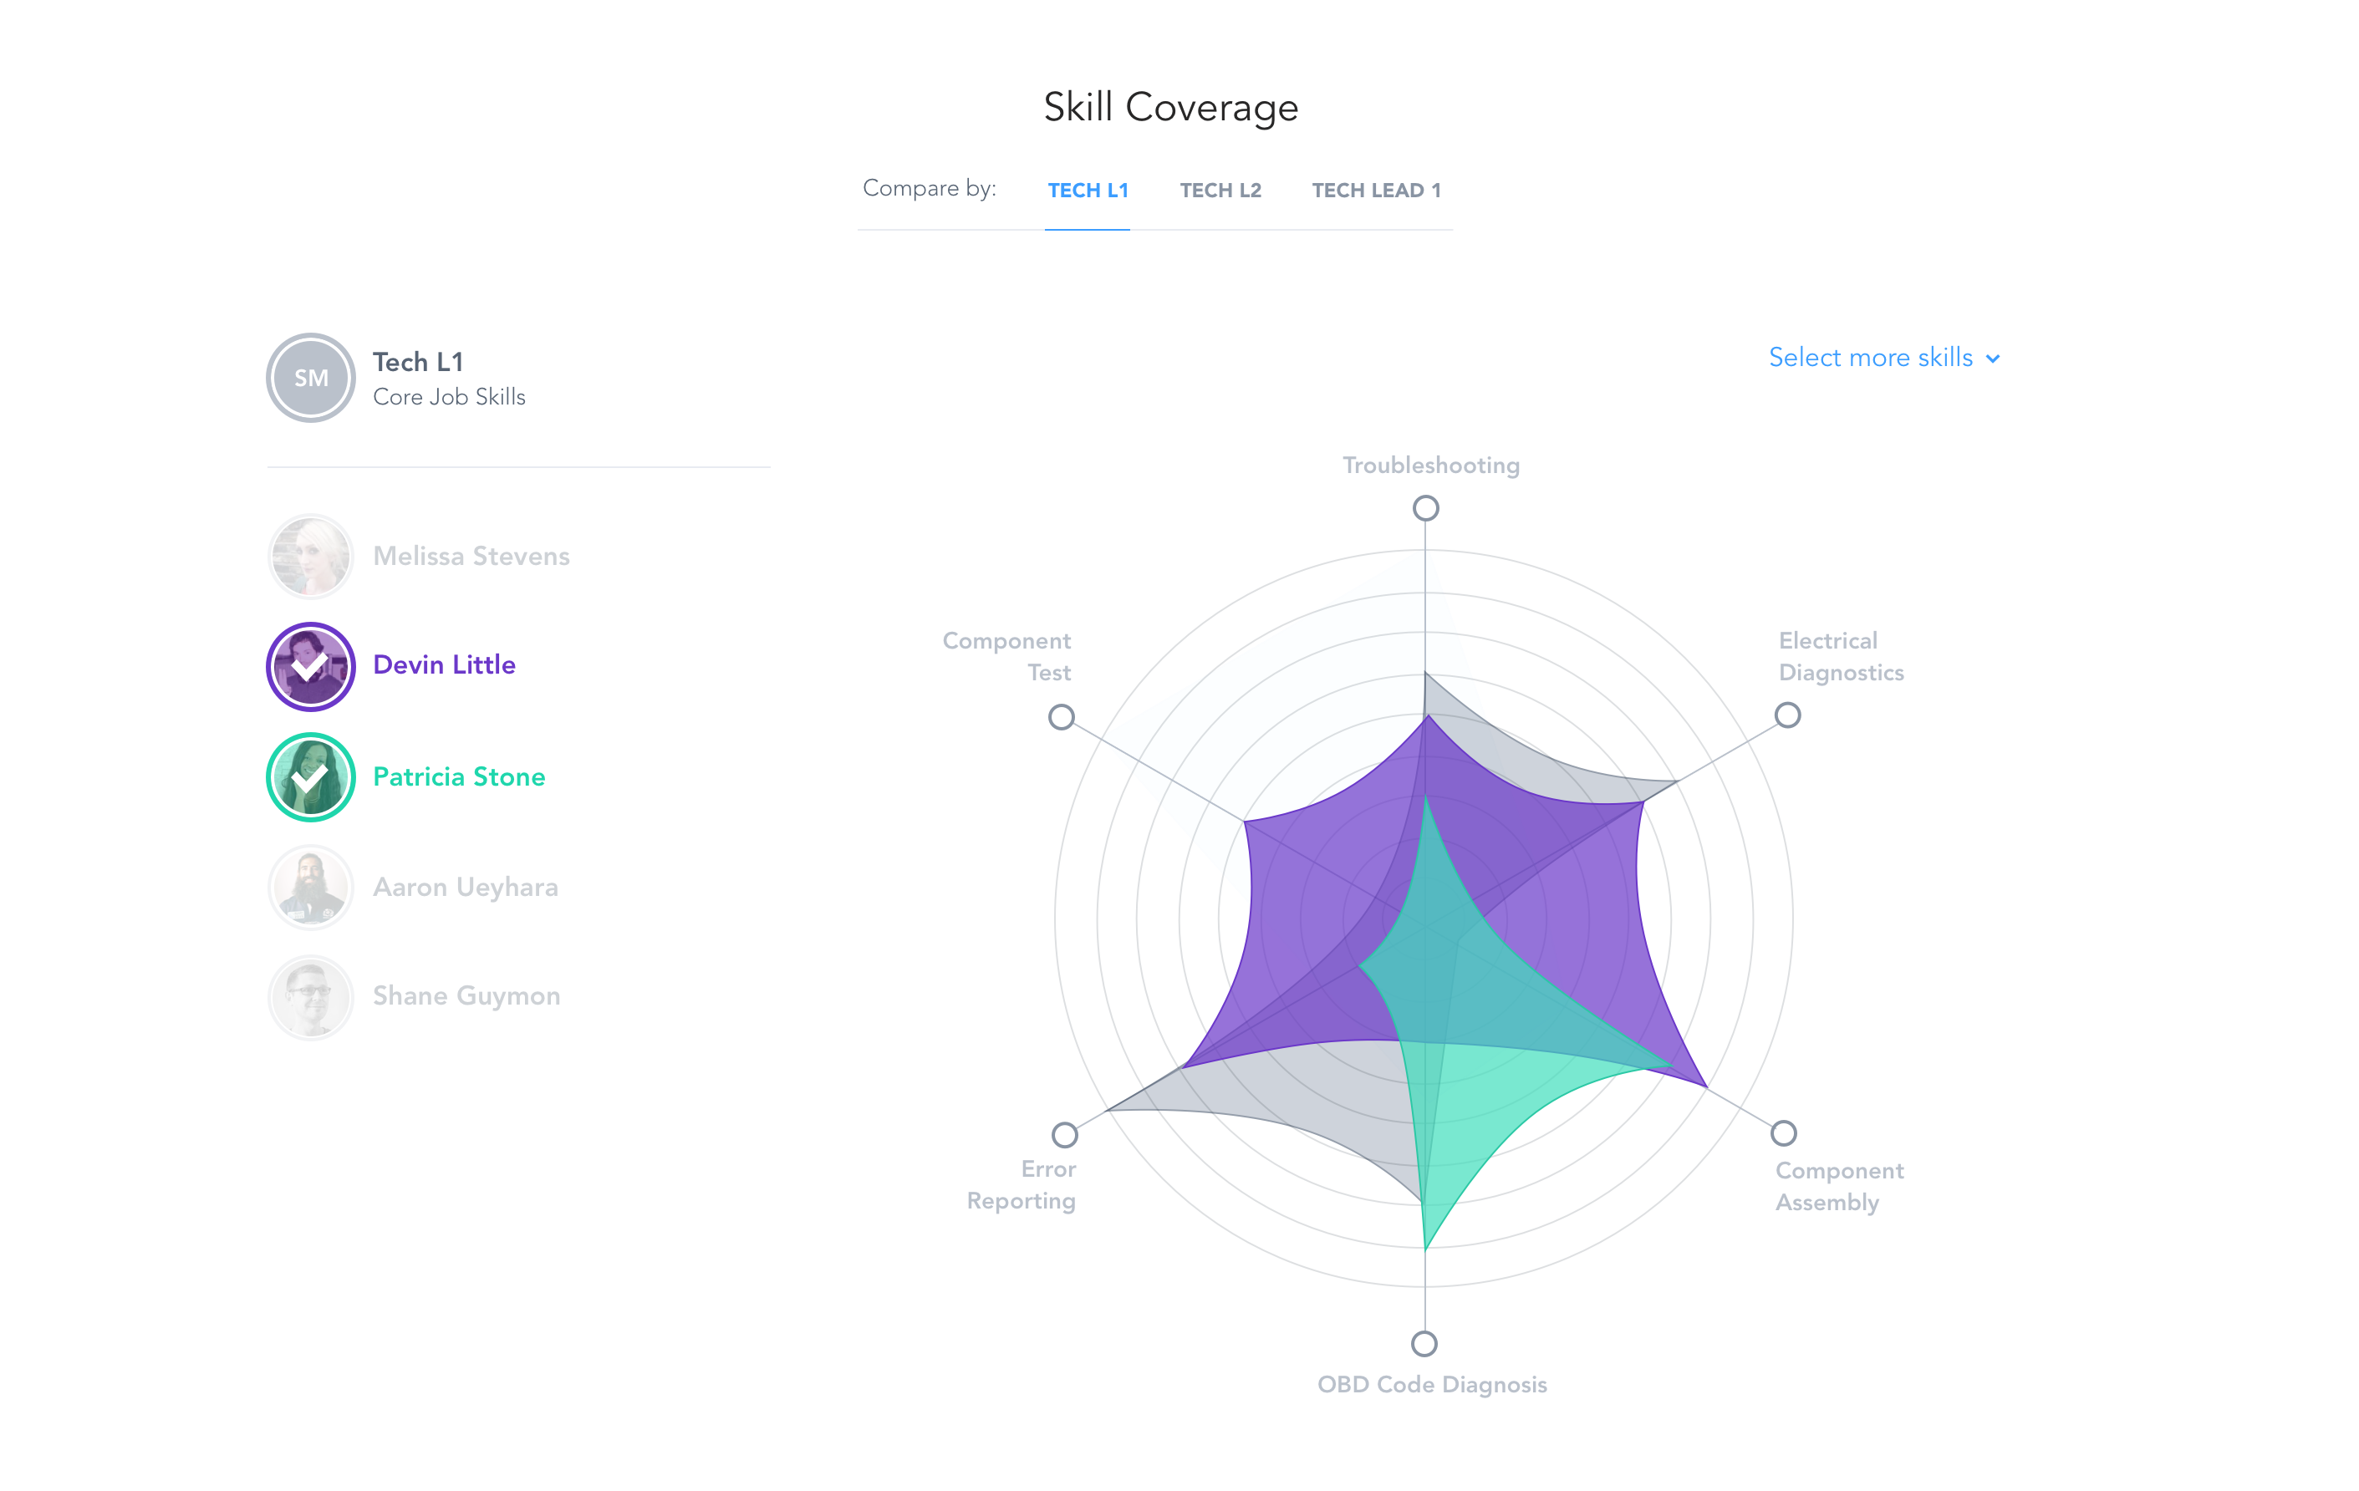Click the Electrical Diagnostics axis circle handle
2359x1491 pixels.
point(1787,716)
